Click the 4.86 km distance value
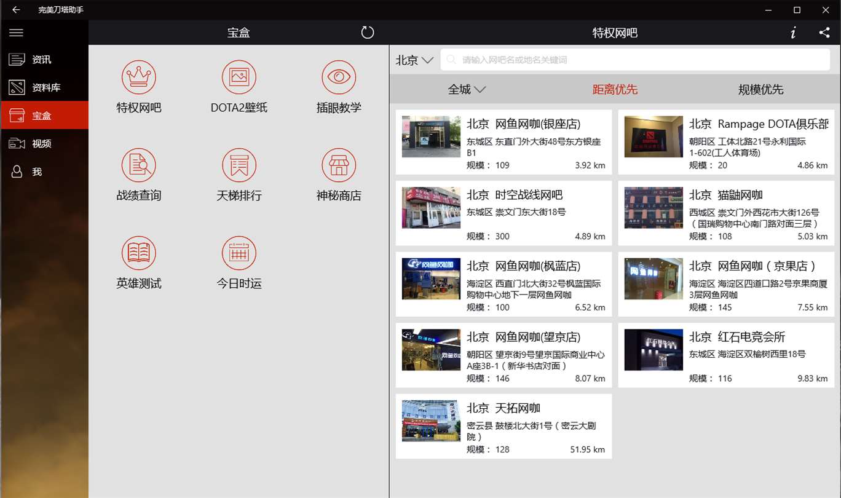The height and width of the screenshot is (498, 841). pos(813,165)
